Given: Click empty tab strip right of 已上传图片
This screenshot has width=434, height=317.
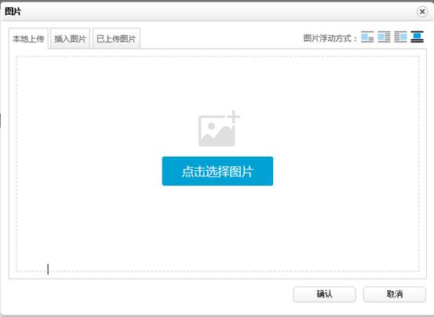Looking at the screenshot, I should coord(219,38).
